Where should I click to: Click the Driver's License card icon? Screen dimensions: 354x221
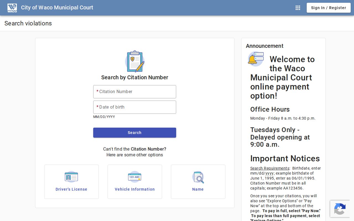(x=71, y=177)
